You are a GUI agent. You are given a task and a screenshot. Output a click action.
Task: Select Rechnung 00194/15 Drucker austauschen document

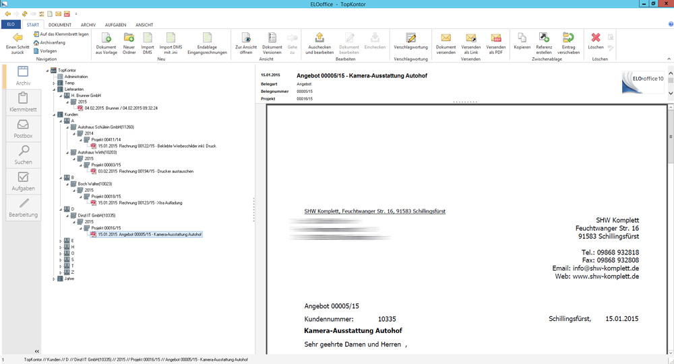tap(146, 172)
